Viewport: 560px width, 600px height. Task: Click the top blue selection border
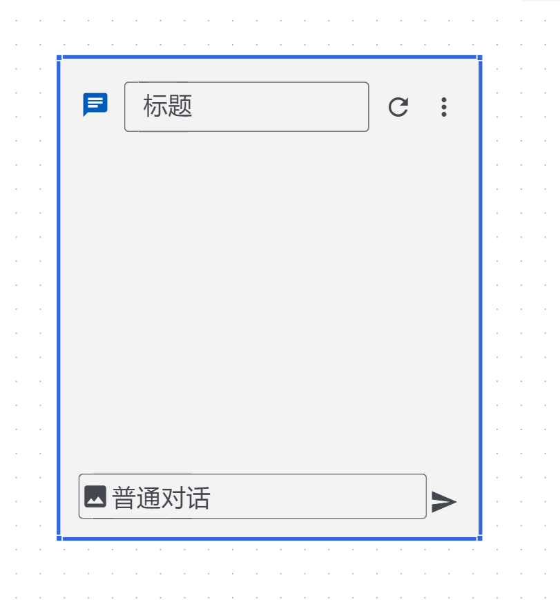point(269,57)
